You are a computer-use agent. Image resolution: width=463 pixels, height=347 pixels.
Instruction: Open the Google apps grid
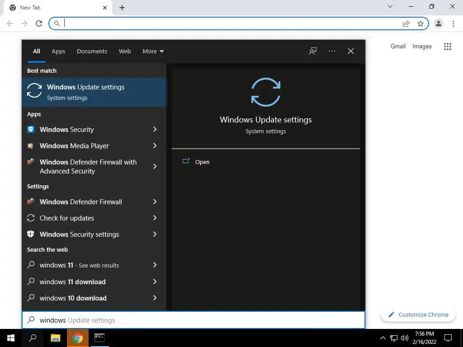448,47
